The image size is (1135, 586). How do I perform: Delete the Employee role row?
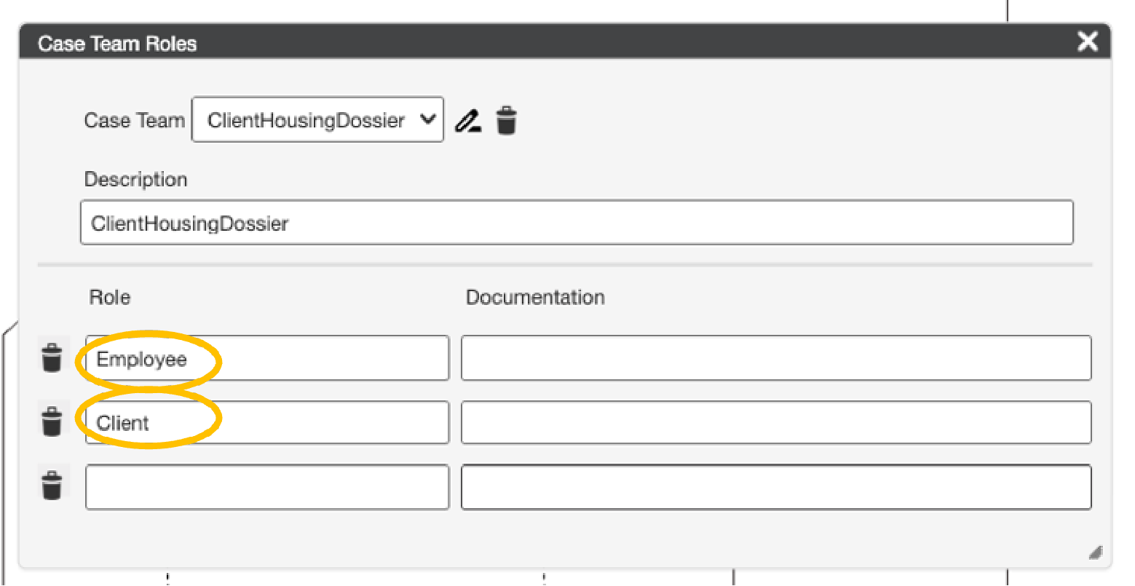(52, 357)
